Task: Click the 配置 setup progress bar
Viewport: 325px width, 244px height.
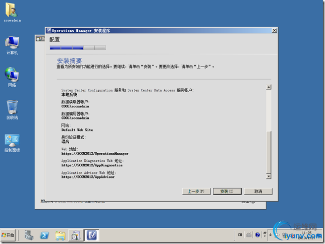Action: click(x=78, y=47)
